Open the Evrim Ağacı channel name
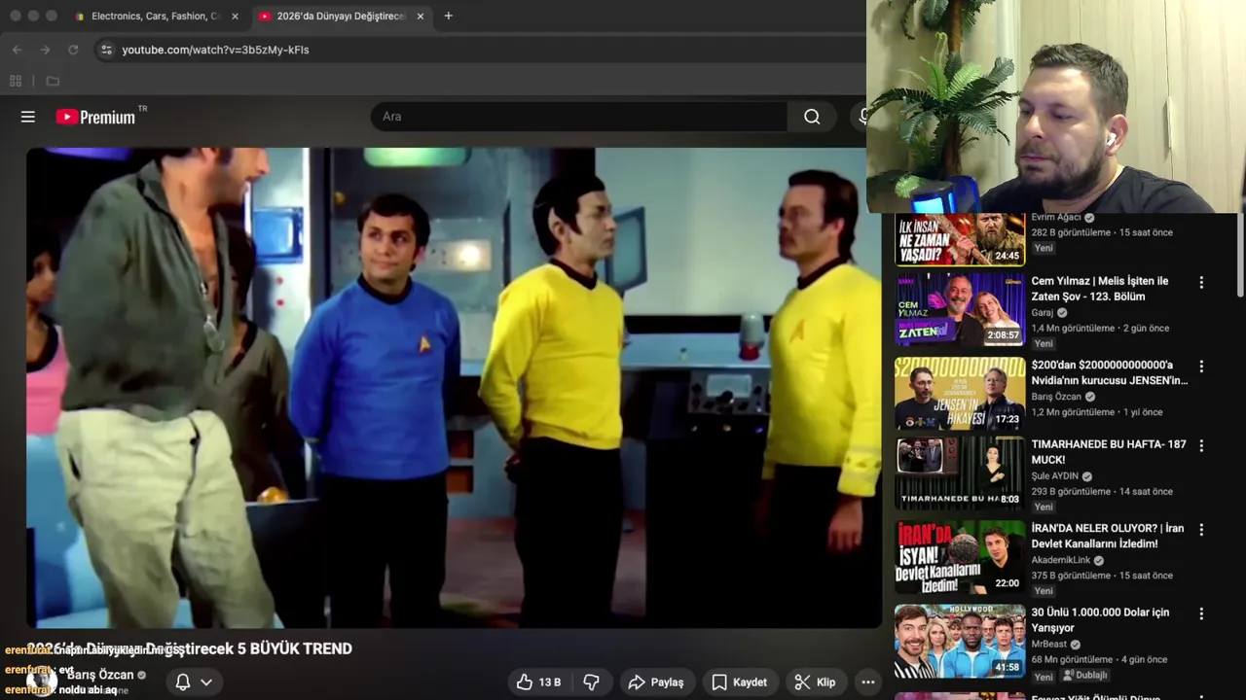Image resolution: width=1246 pixels, height=700 pixels. pos(1056,218)
